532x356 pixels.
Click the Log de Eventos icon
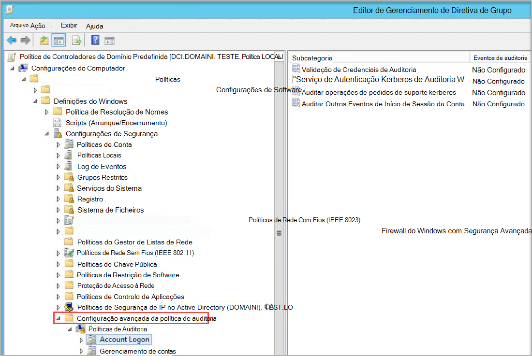69,166
